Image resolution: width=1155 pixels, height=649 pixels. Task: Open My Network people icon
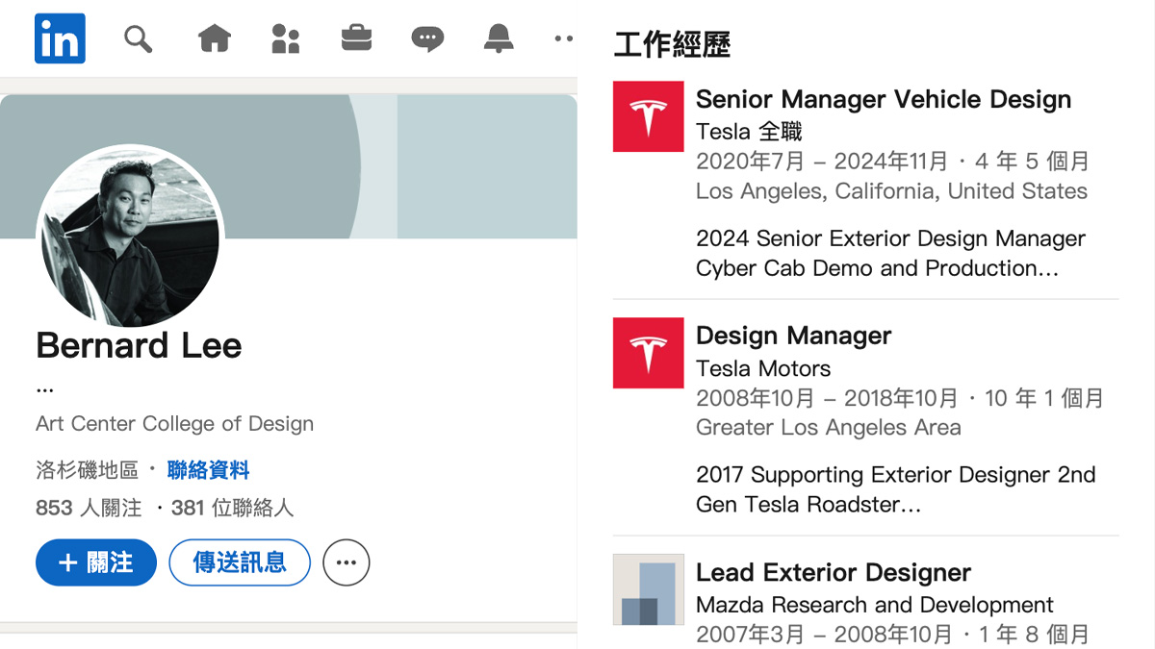coord(286,38)
